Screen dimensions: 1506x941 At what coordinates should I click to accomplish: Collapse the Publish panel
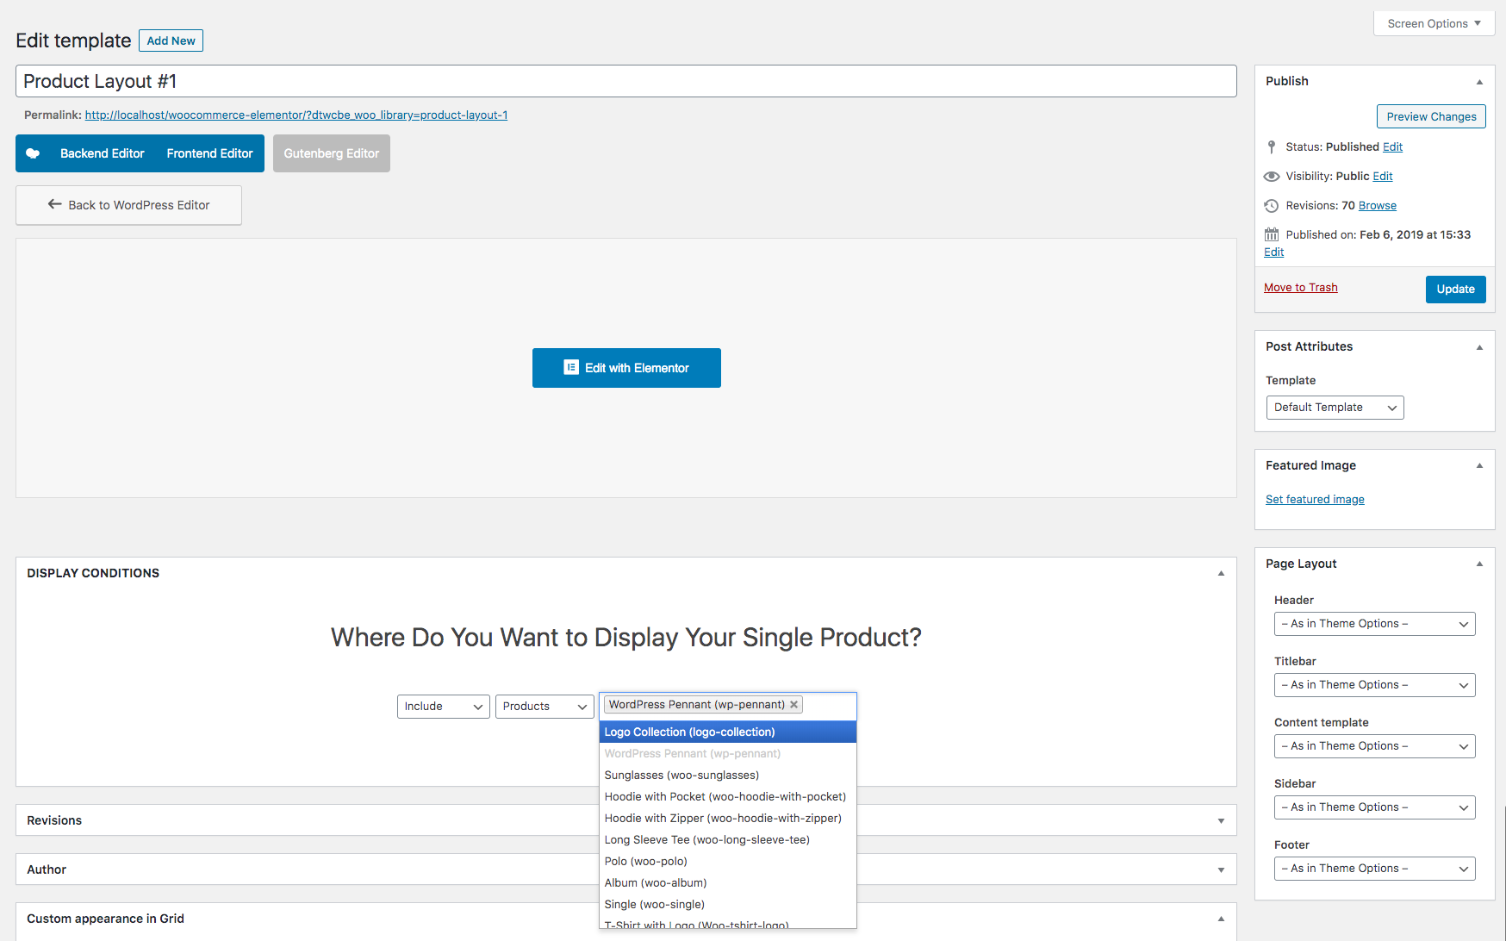click(1479, 82)
